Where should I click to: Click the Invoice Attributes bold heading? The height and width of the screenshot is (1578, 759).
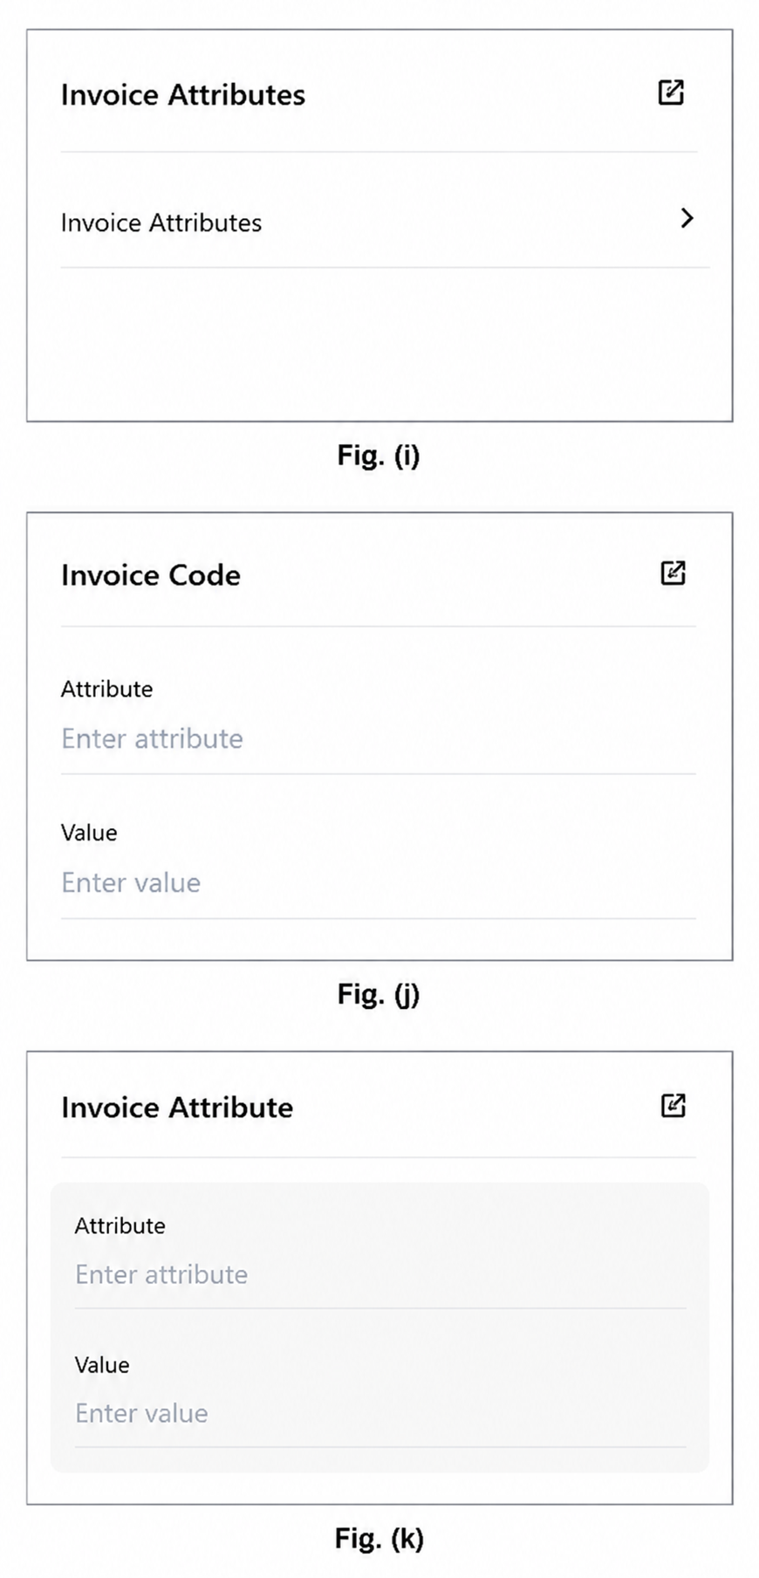coord(182,94)
